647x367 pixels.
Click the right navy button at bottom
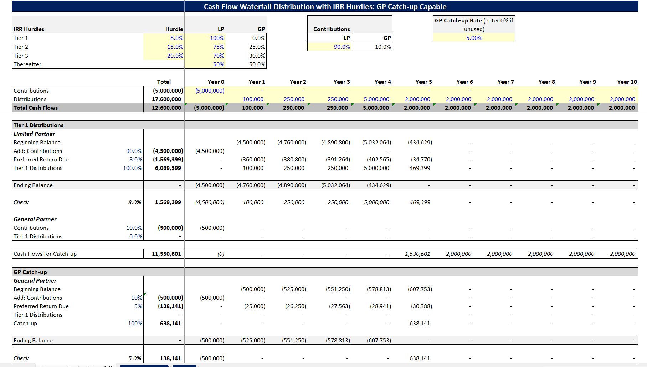[185, 366]
